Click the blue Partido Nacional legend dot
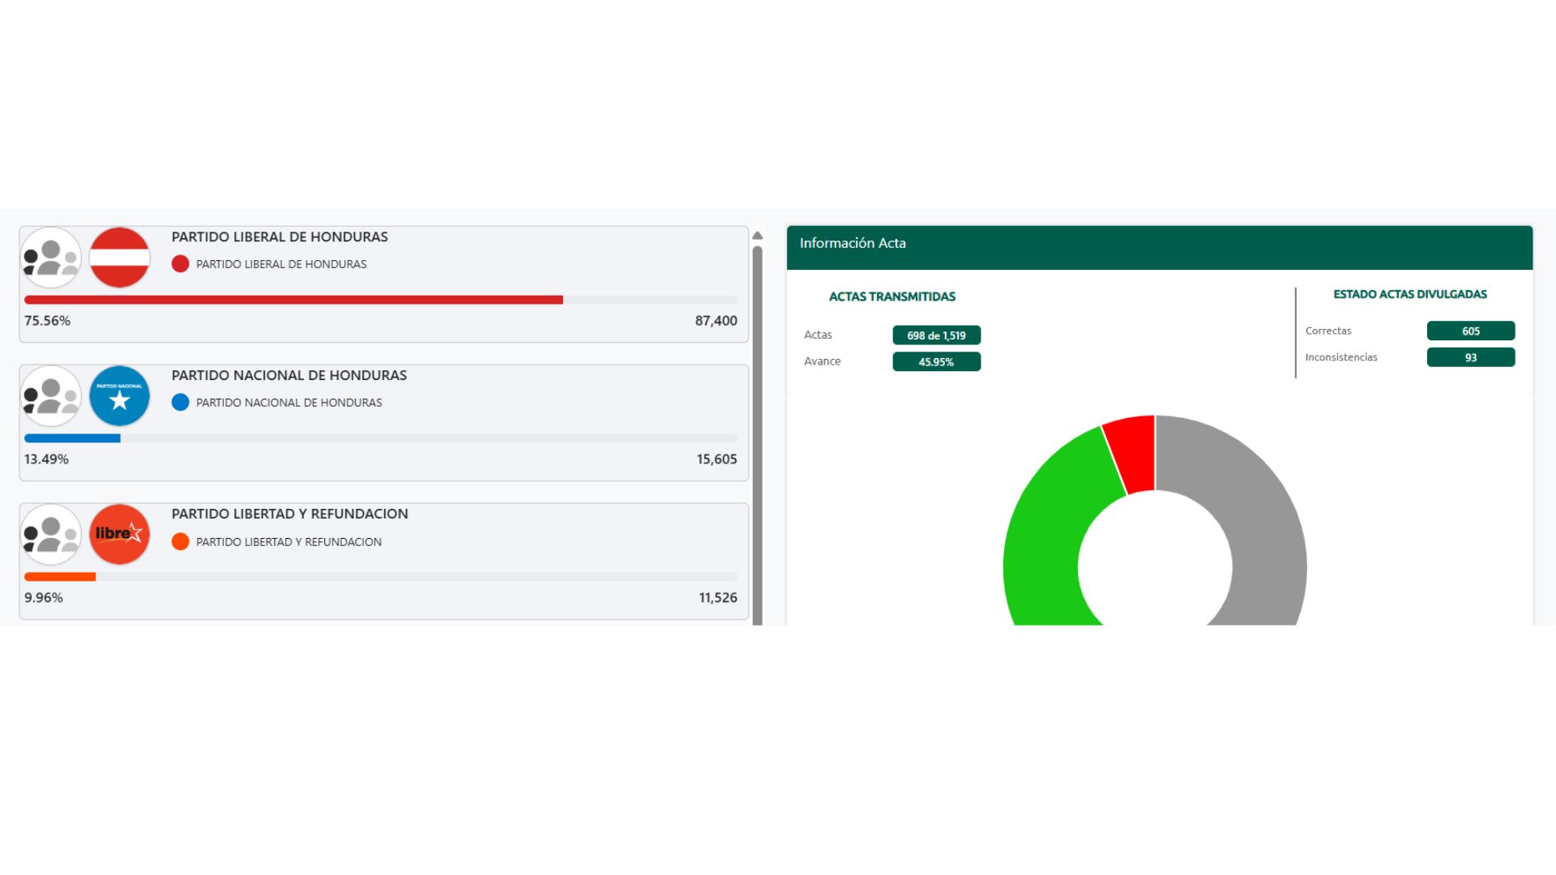The image size is (1556, 875). (x=180, y=403)
